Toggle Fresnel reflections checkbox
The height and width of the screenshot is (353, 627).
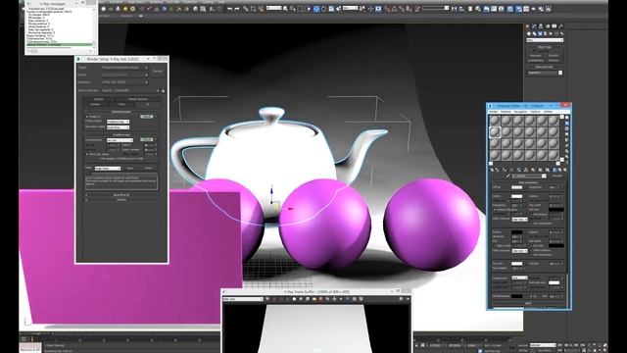(494, 210)
